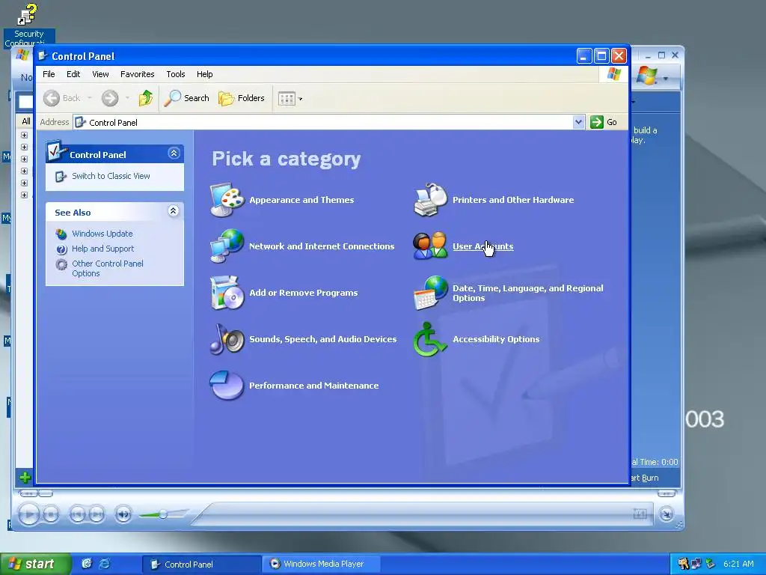The height and width of the screenshot is (575, 766).
Task: Click the taskbar clock
Action: pyautogui.click(x=738, y=564)
